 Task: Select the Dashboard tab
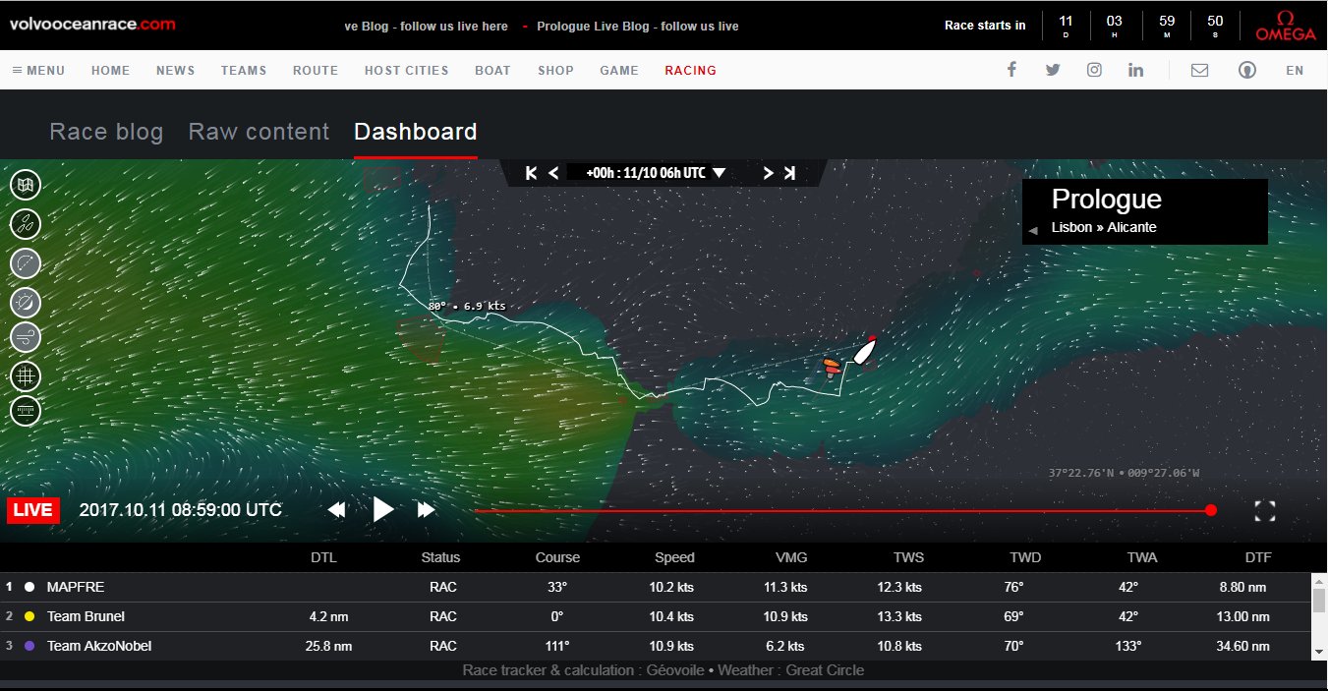point(416,132)
